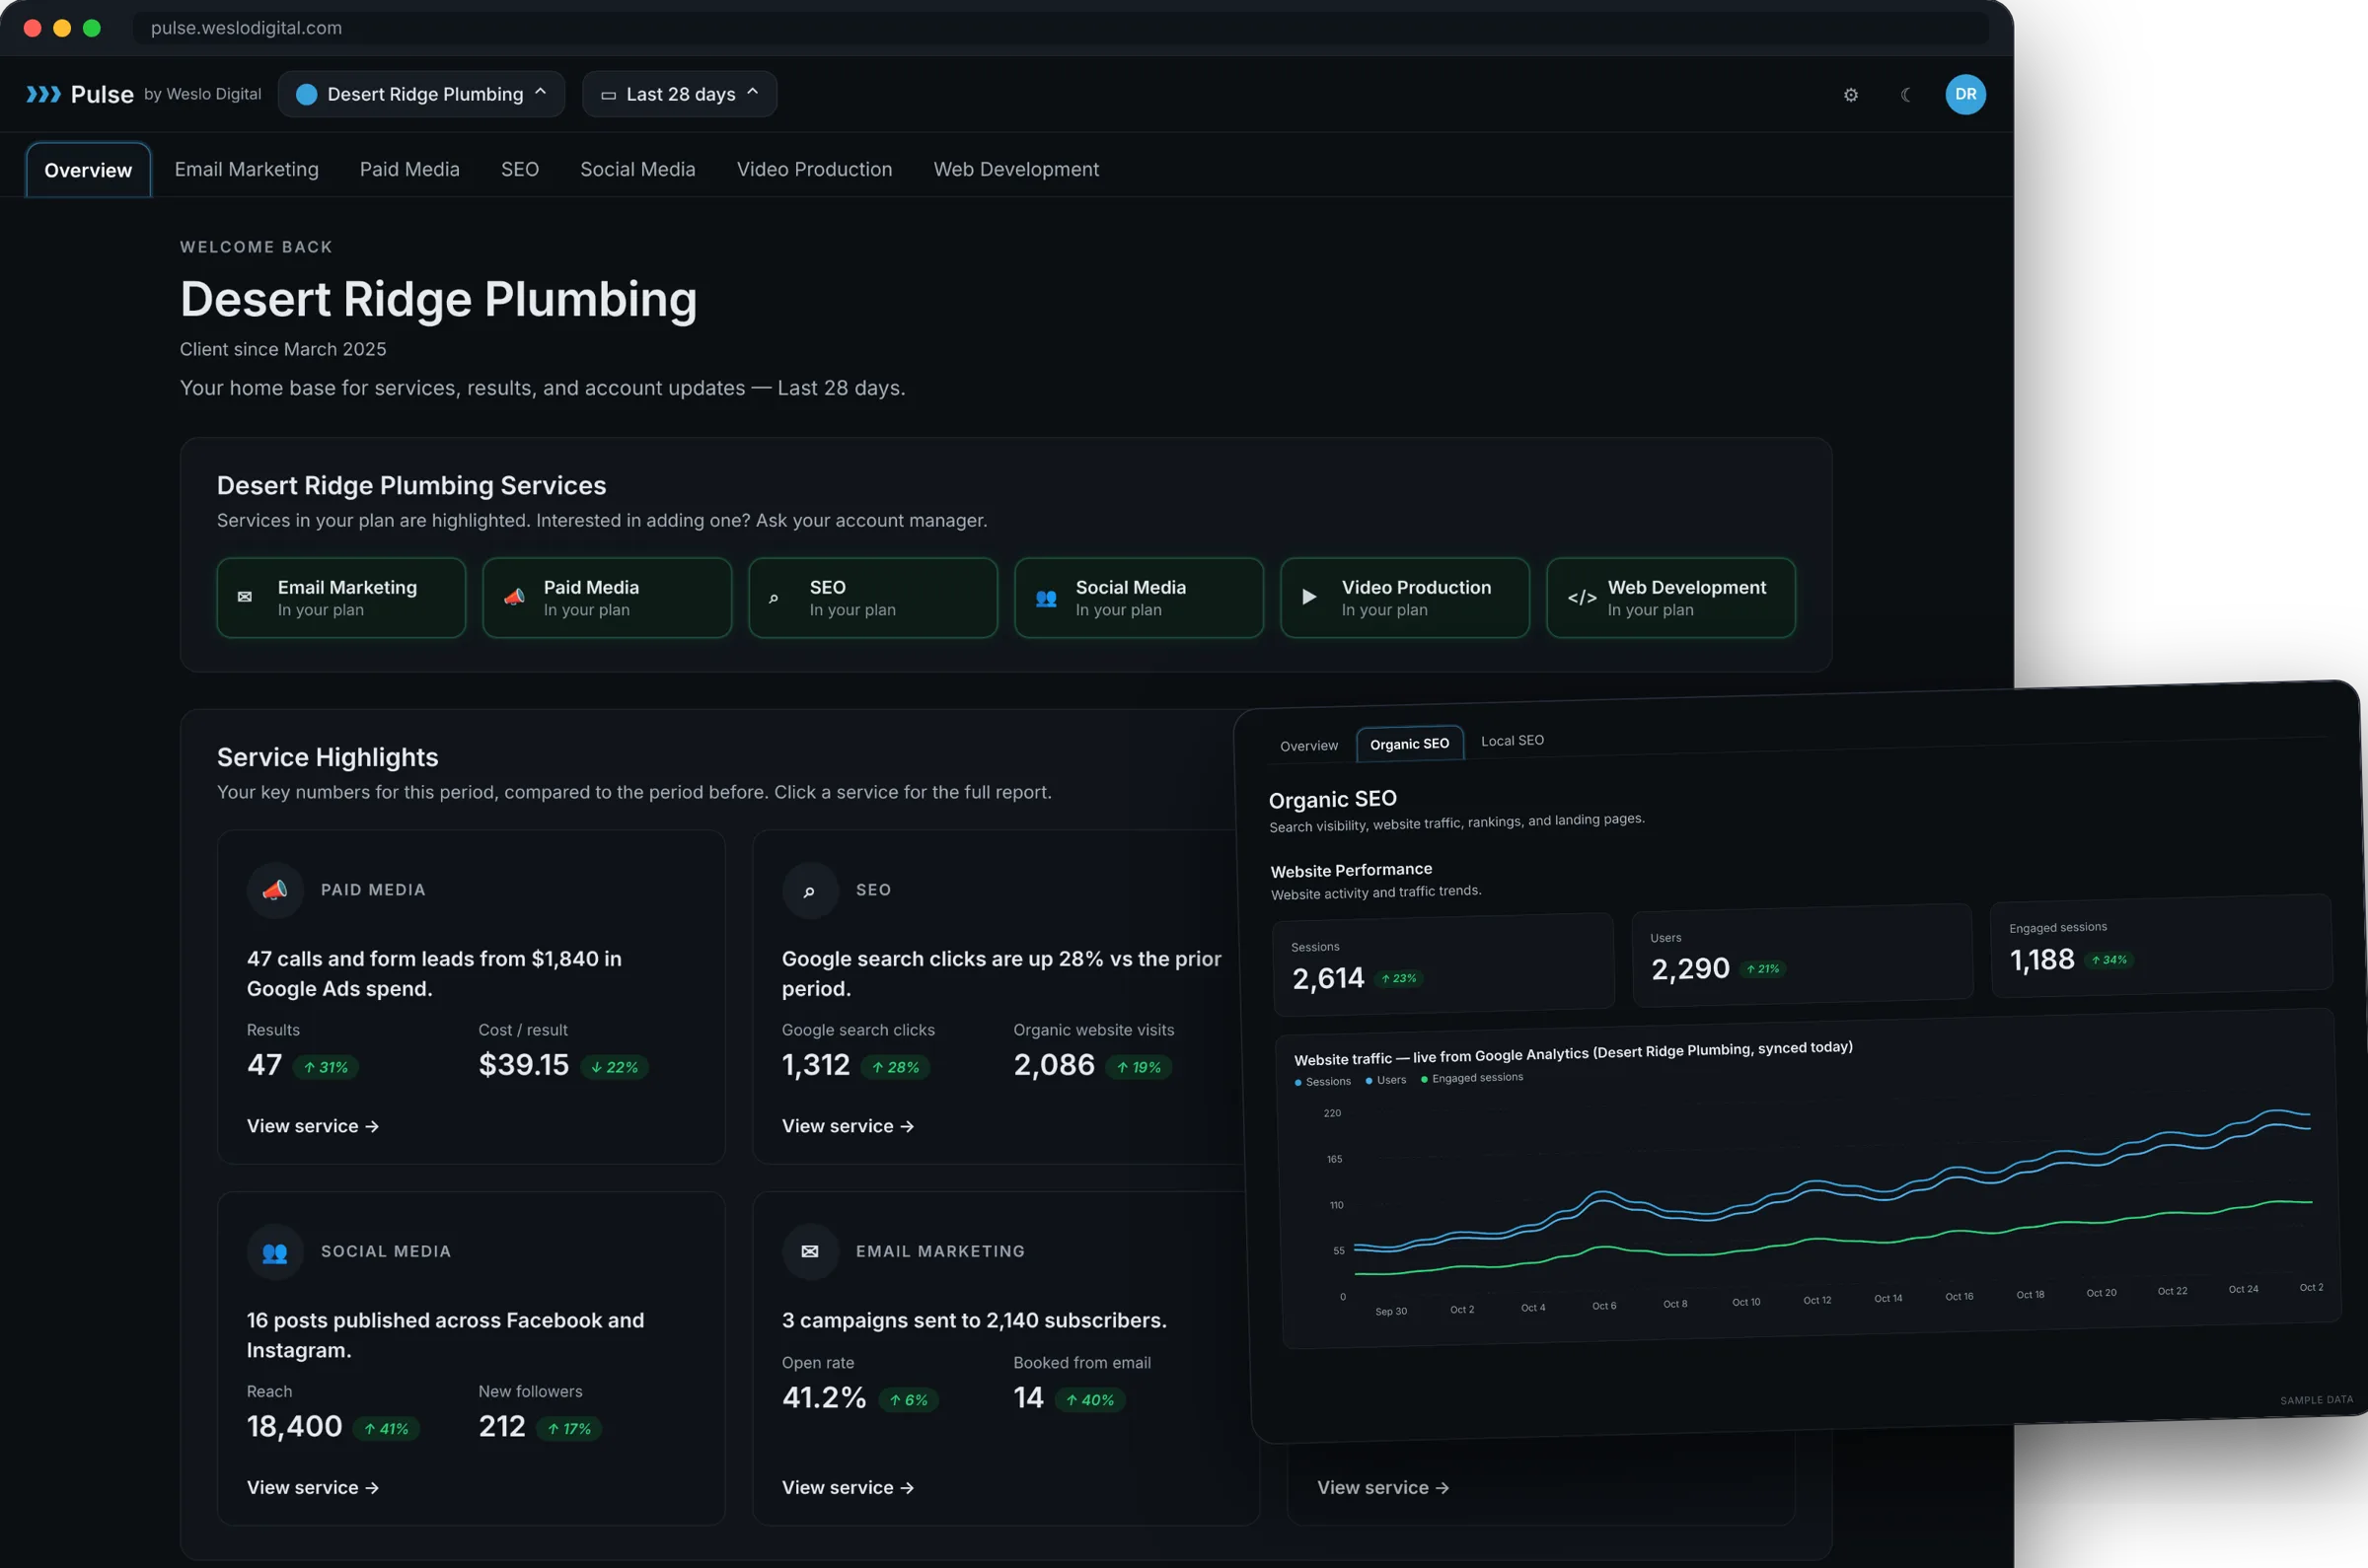Click the $39.15 cost per result value

pos(523,1065)
